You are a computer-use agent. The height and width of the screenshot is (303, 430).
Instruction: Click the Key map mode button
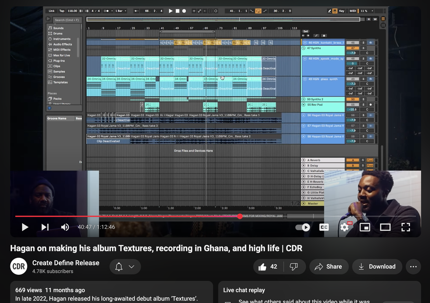click(342, 11)
